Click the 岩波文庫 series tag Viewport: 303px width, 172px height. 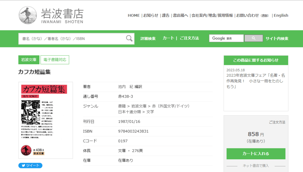(29, 60)
